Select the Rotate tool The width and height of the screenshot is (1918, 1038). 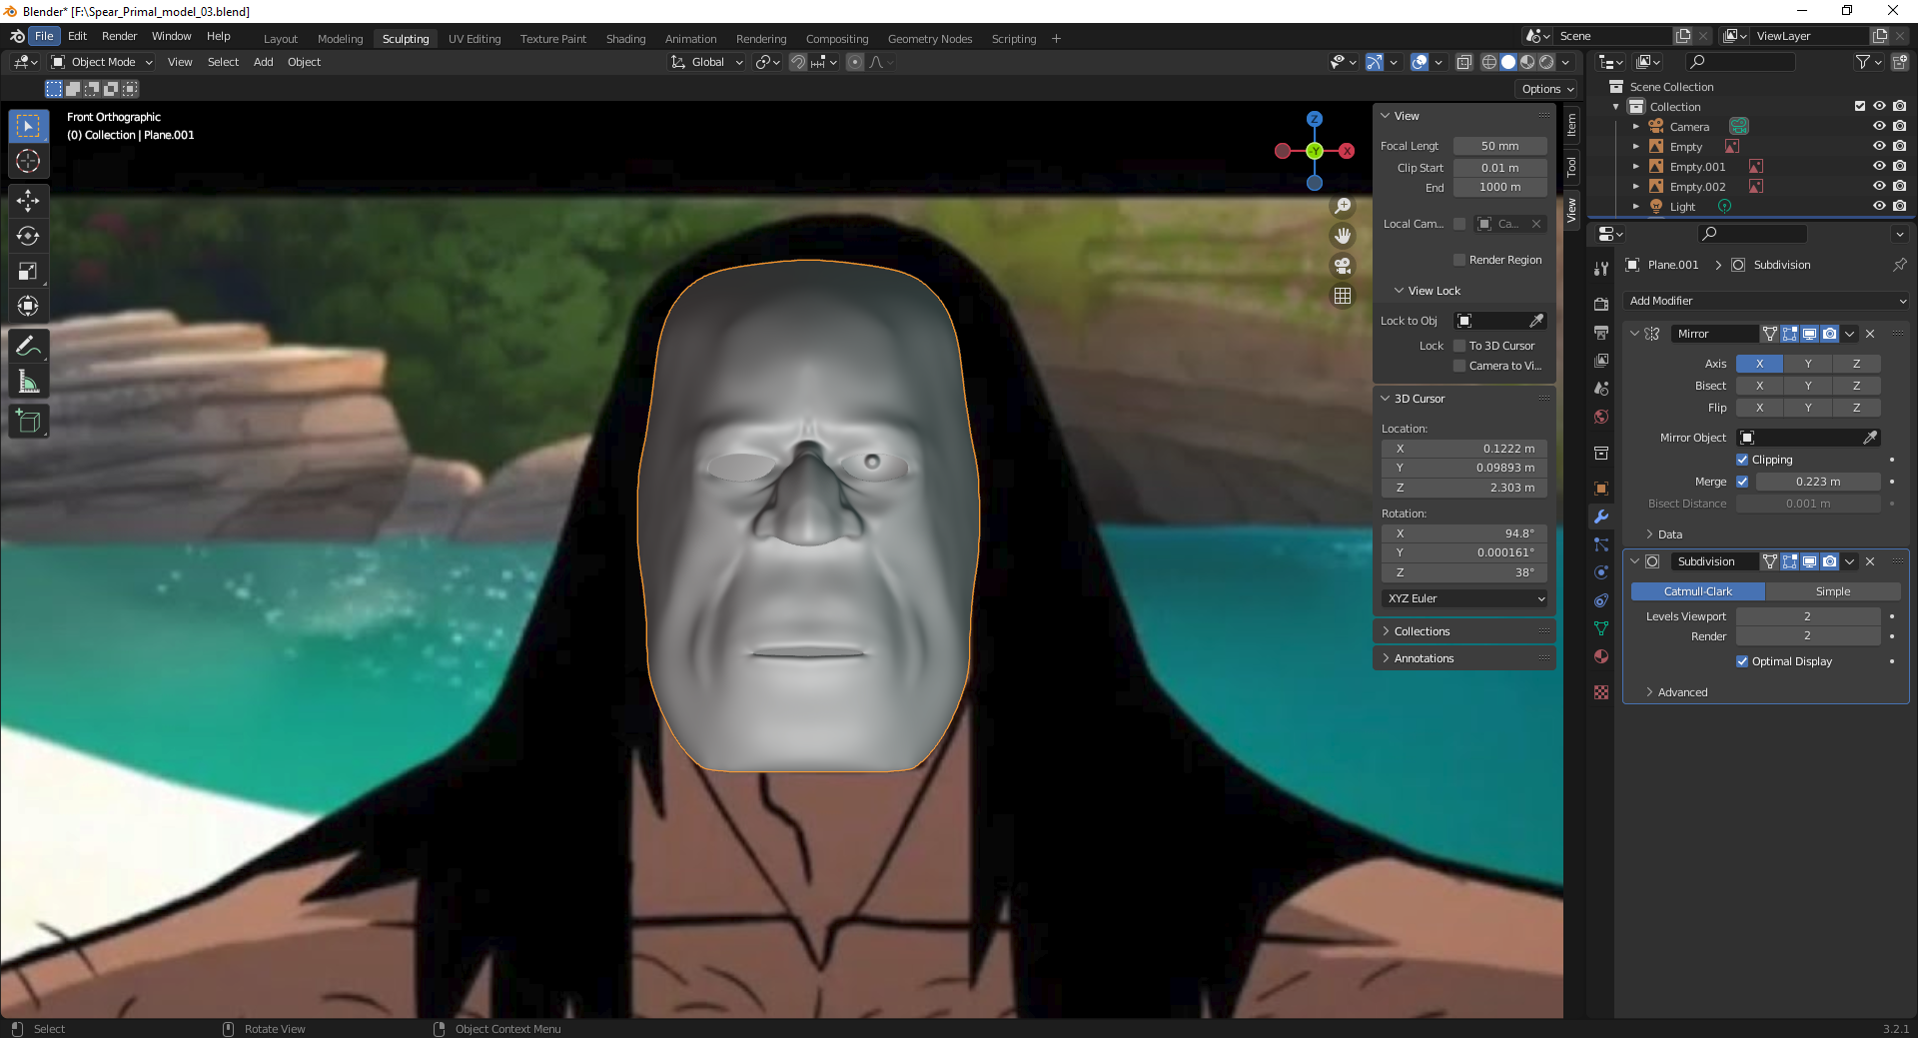(28, 236)
